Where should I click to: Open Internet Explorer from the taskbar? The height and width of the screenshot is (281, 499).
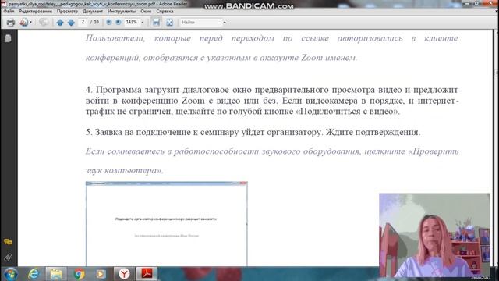pos(34,274)
